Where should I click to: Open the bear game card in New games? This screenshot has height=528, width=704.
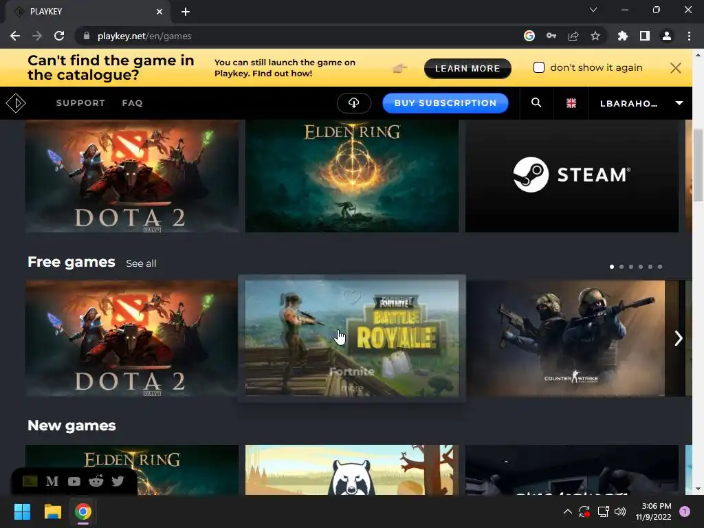click(x=352, y=470)
